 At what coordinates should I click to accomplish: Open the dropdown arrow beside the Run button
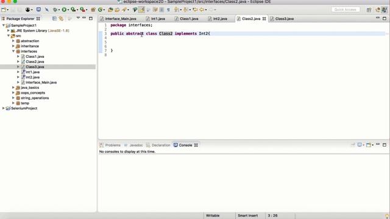coord(68,10)
